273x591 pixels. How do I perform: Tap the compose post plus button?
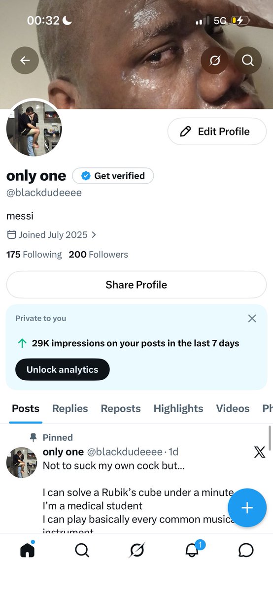[247, 508]
